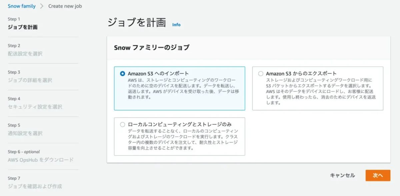The image size is (400, 196).
Task: Click the Snow ファミリーのジョブ section header
Action: (x=152, y=48)
